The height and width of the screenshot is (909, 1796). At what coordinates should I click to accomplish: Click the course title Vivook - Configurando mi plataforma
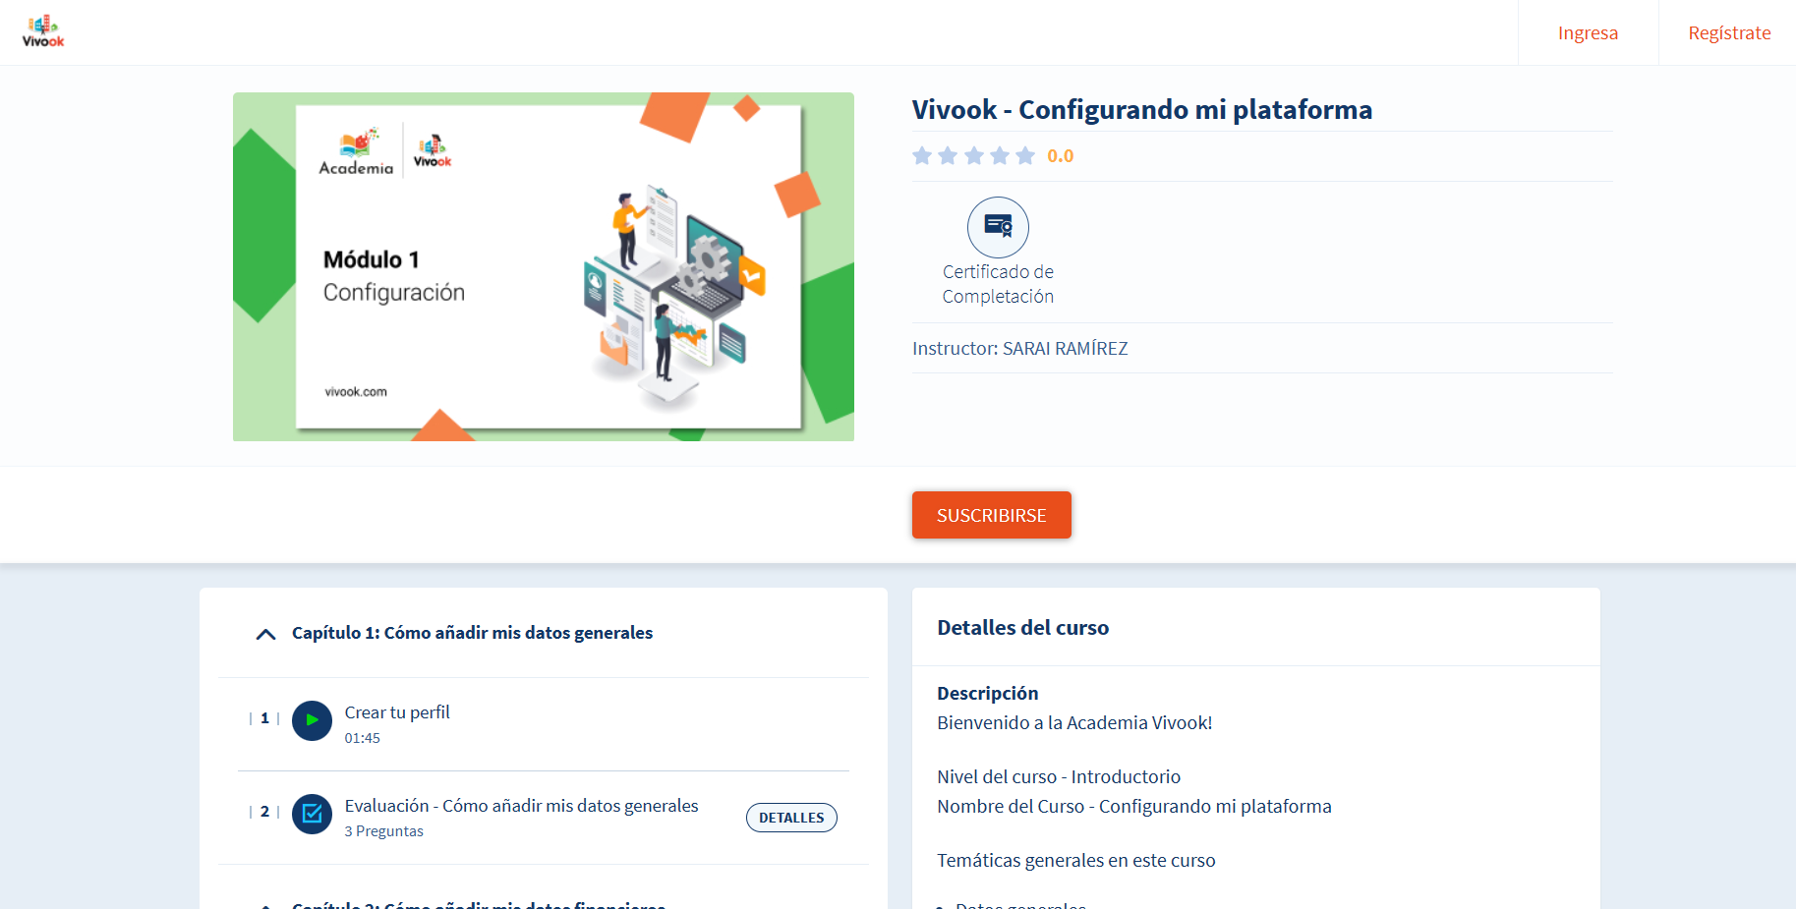[1142, 109]
